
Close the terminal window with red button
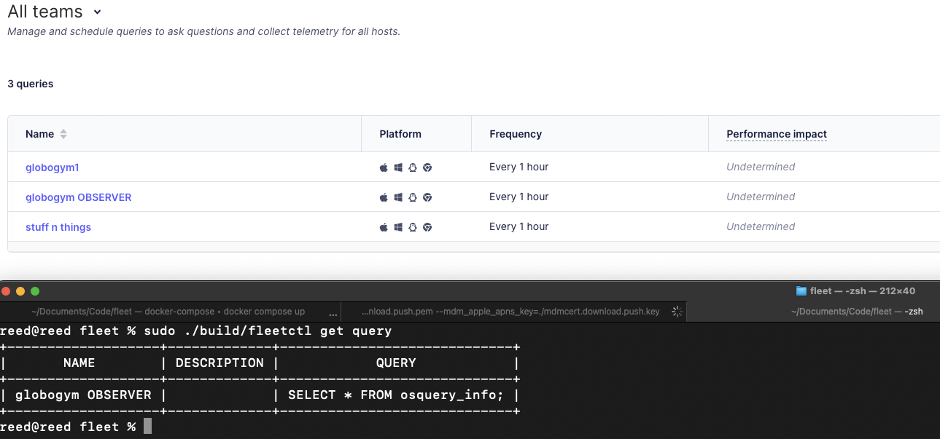6,291
